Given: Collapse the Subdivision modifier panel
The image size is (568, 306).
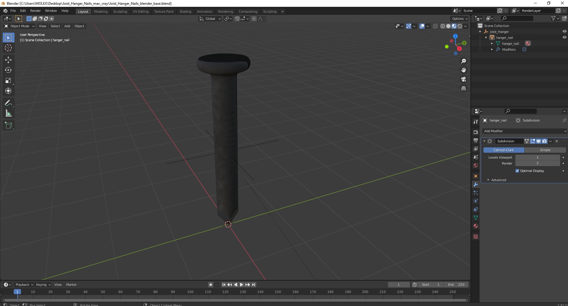Looking at the screenshot, I should pos(484,141).
